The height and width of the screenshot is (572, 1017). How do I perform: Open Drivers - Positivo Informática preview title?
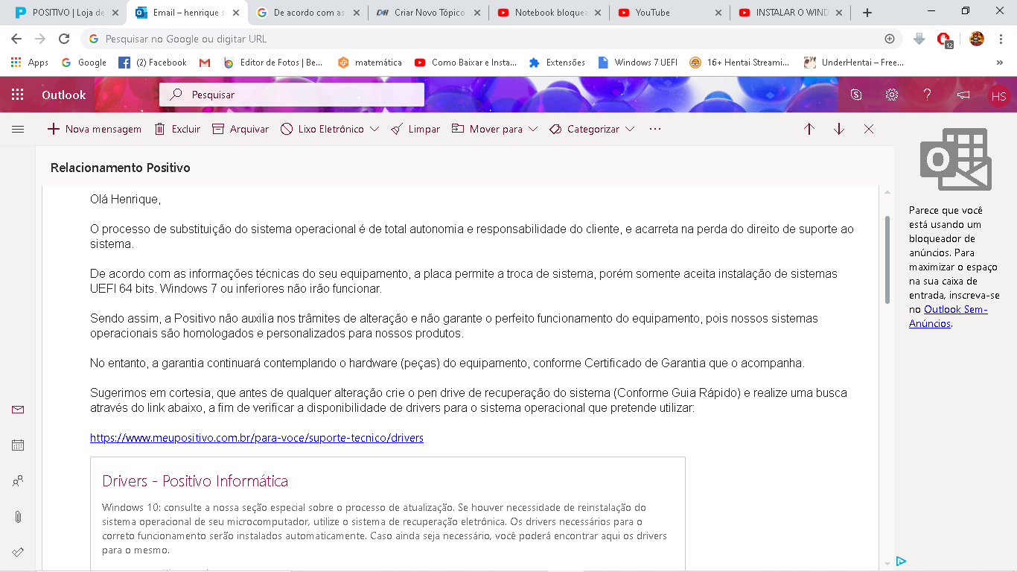point(195,481)
